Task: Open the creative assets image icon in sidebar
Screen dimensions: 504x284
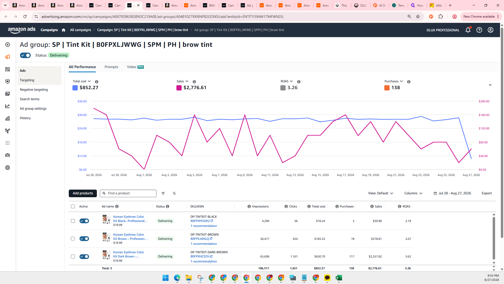Action: [8, 94]
